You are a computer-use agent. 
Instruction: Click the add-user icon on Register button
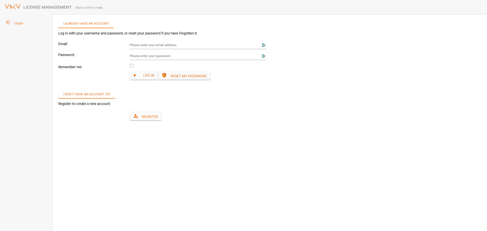(x=136, y=117)
